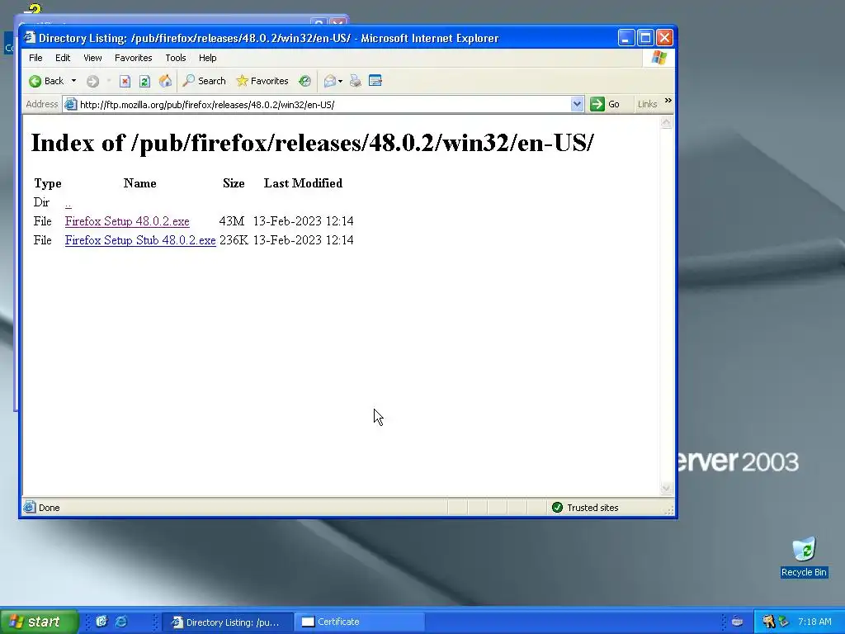845x634 pixels.
Task: Click the page's scroll up arrow
Action: click(x=666, y=122)
